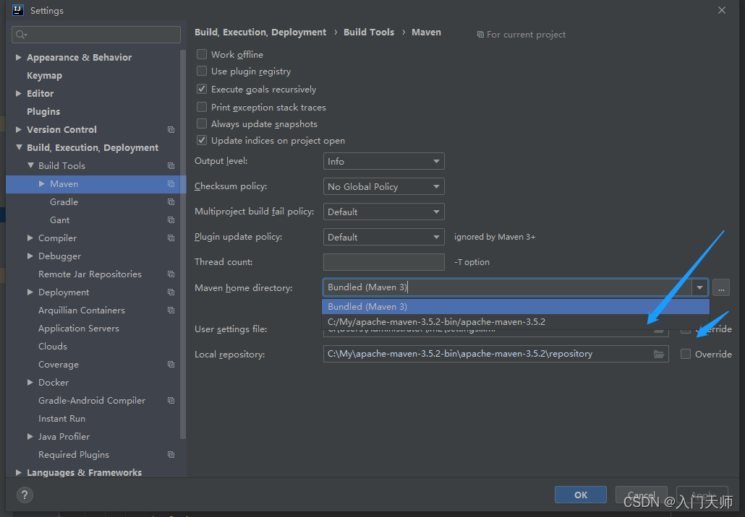
Task: Click into the settings search field
Action: 96,35
